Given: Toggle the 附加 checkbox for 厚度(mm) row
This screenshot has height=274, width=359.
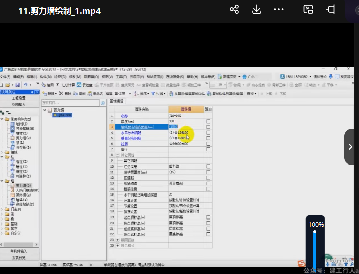Looking at the screenshot, I should coord(208,121).
